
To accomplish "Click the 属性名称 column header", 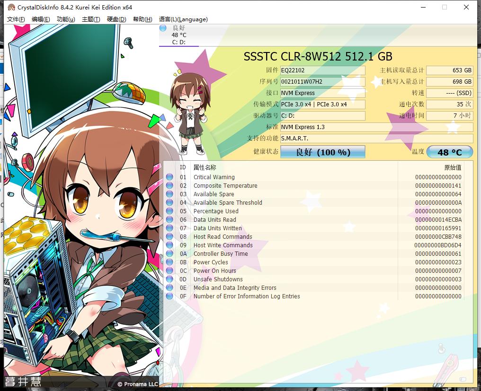I will [x=205, y=167].
